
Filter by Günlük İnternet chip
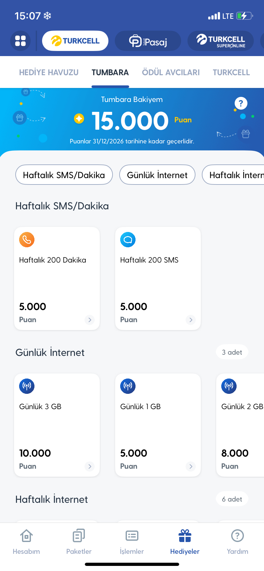[x=157, y=175]
